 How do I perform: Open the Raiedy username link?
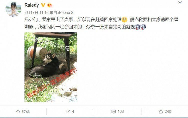tap(32, 5)
